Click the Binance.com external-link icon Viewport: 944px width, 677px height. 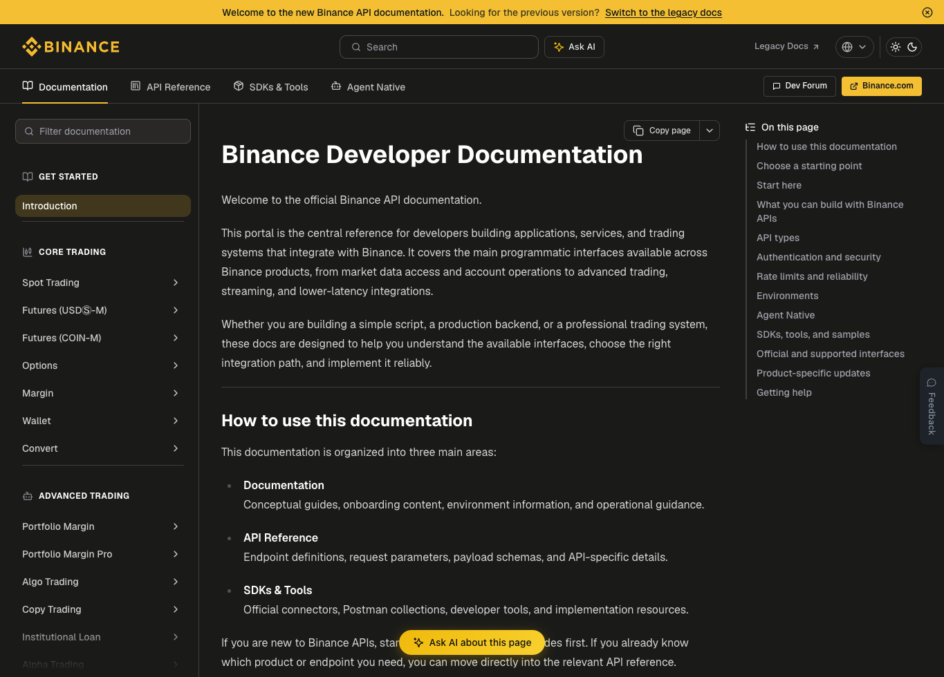(x=854, y=86)
